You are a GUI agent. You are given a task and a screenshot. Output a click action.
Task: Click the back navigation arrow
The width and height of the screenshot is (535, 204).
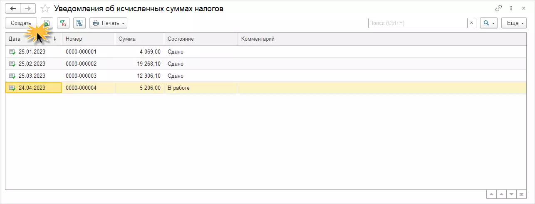point(13,8)
